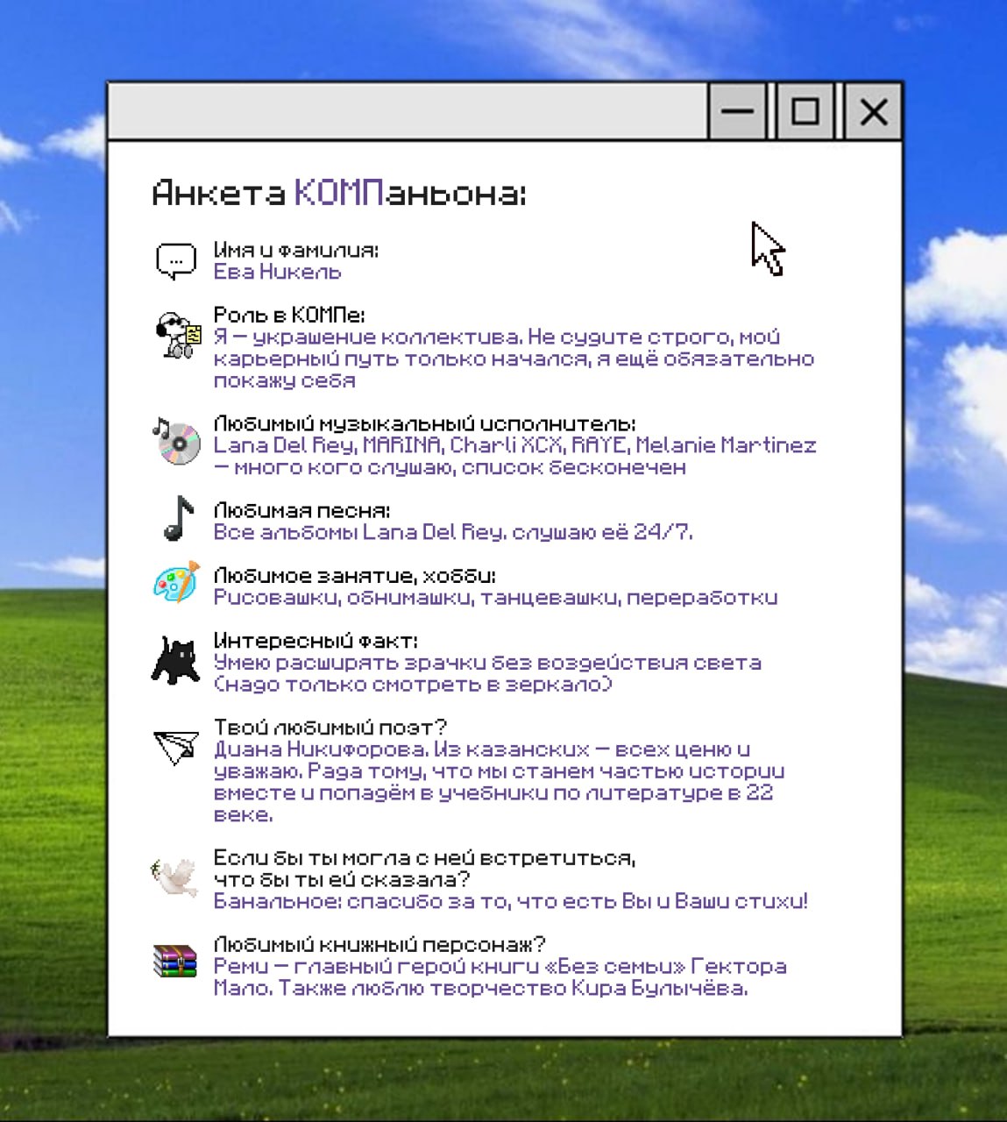This screenshot has height=1122, width=1007.
Task: Click the answer Рисовашки, обнимашки, танцевашки, переработки
Action: (x=495, y=598)
